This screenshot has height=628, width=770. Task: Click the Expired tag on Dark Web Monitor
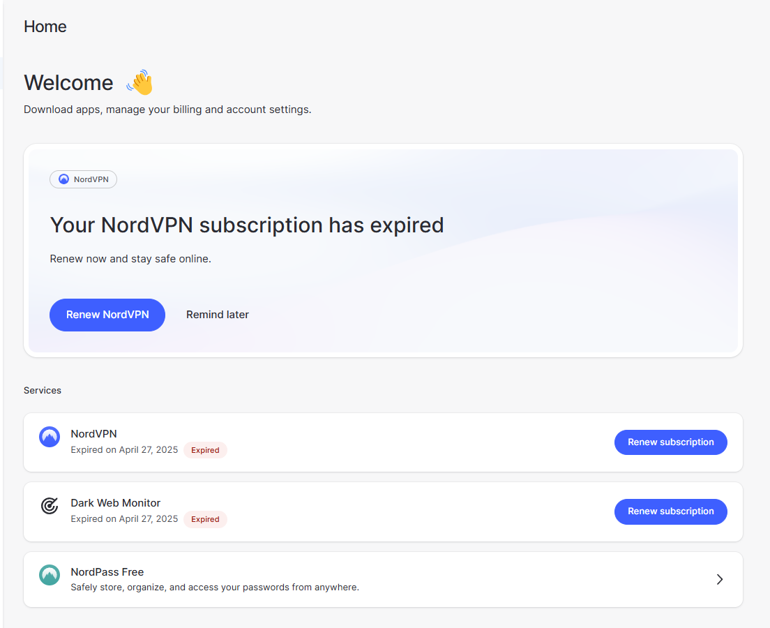(x=205, y=519)
